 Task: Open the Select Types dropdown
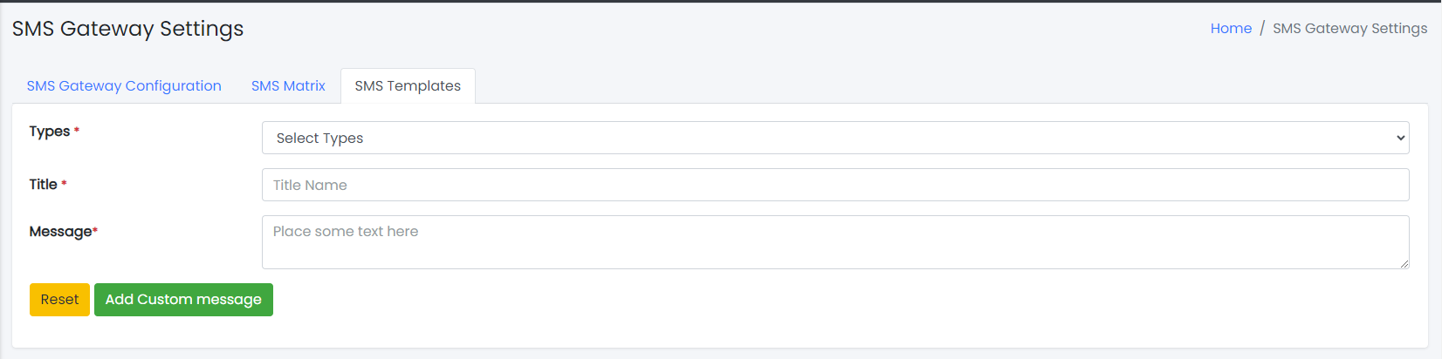click(x=834, y=138)
